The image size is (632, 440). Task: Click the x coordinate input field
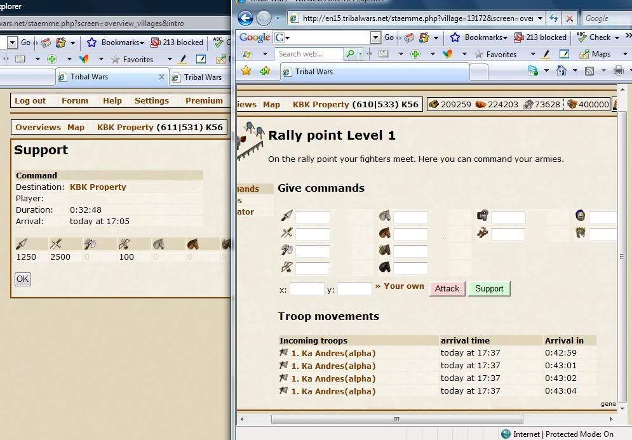click(x=307, y=288)
